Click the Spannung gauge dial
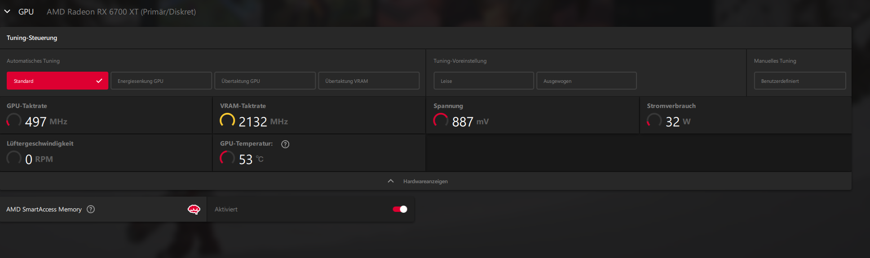The image size is (870, 258). 441,120
